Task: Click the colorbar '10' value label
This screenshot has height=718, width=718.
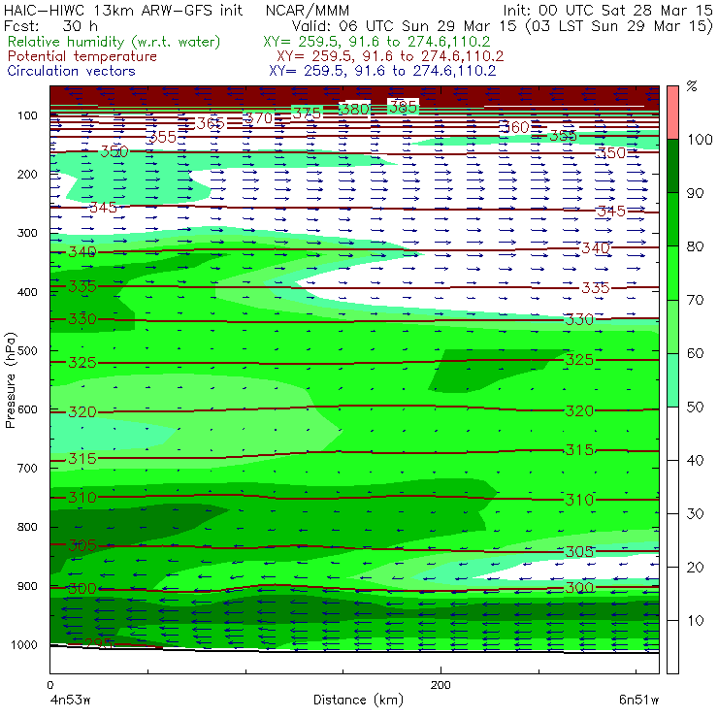Action: coord(695,621)
